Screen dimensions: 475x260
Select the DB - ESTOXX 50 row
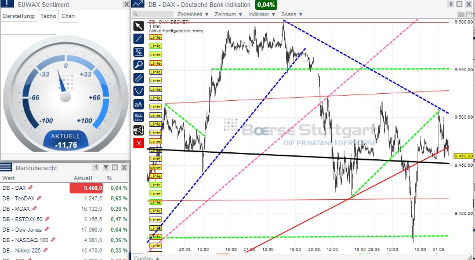point(65,219)
